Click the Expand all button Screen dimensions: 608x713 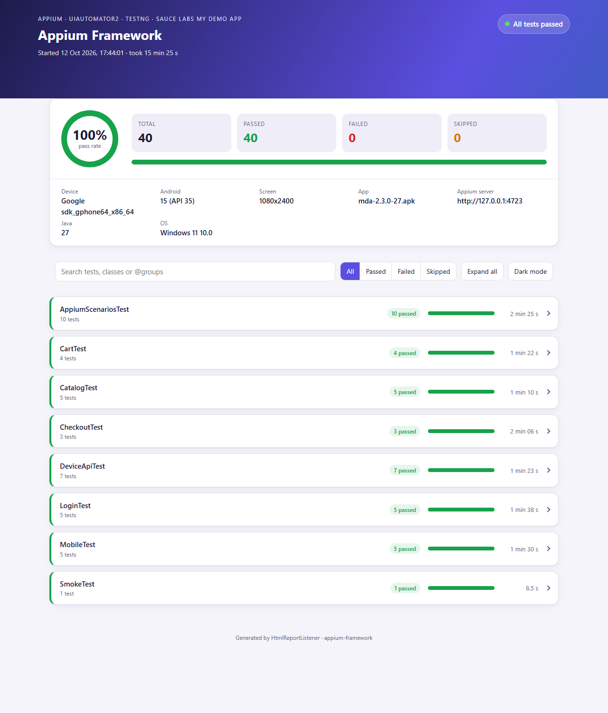[482, 271]
